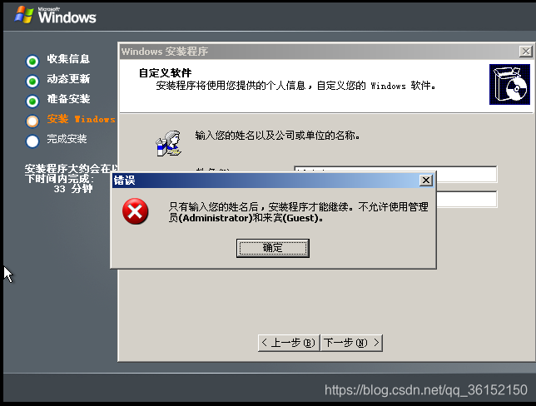
Task: Click the red error X icon
Action: click(x=136, y=211)
